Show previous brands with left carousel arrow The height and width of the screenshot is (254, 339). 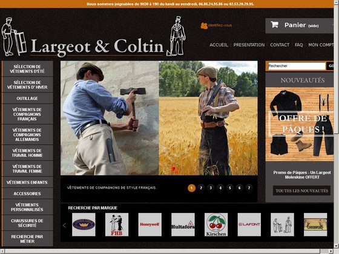[64, 226]
